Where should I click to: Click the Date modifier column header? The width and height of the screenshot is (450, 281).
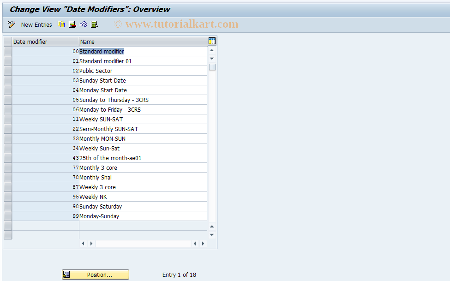(x=45, y=42)
